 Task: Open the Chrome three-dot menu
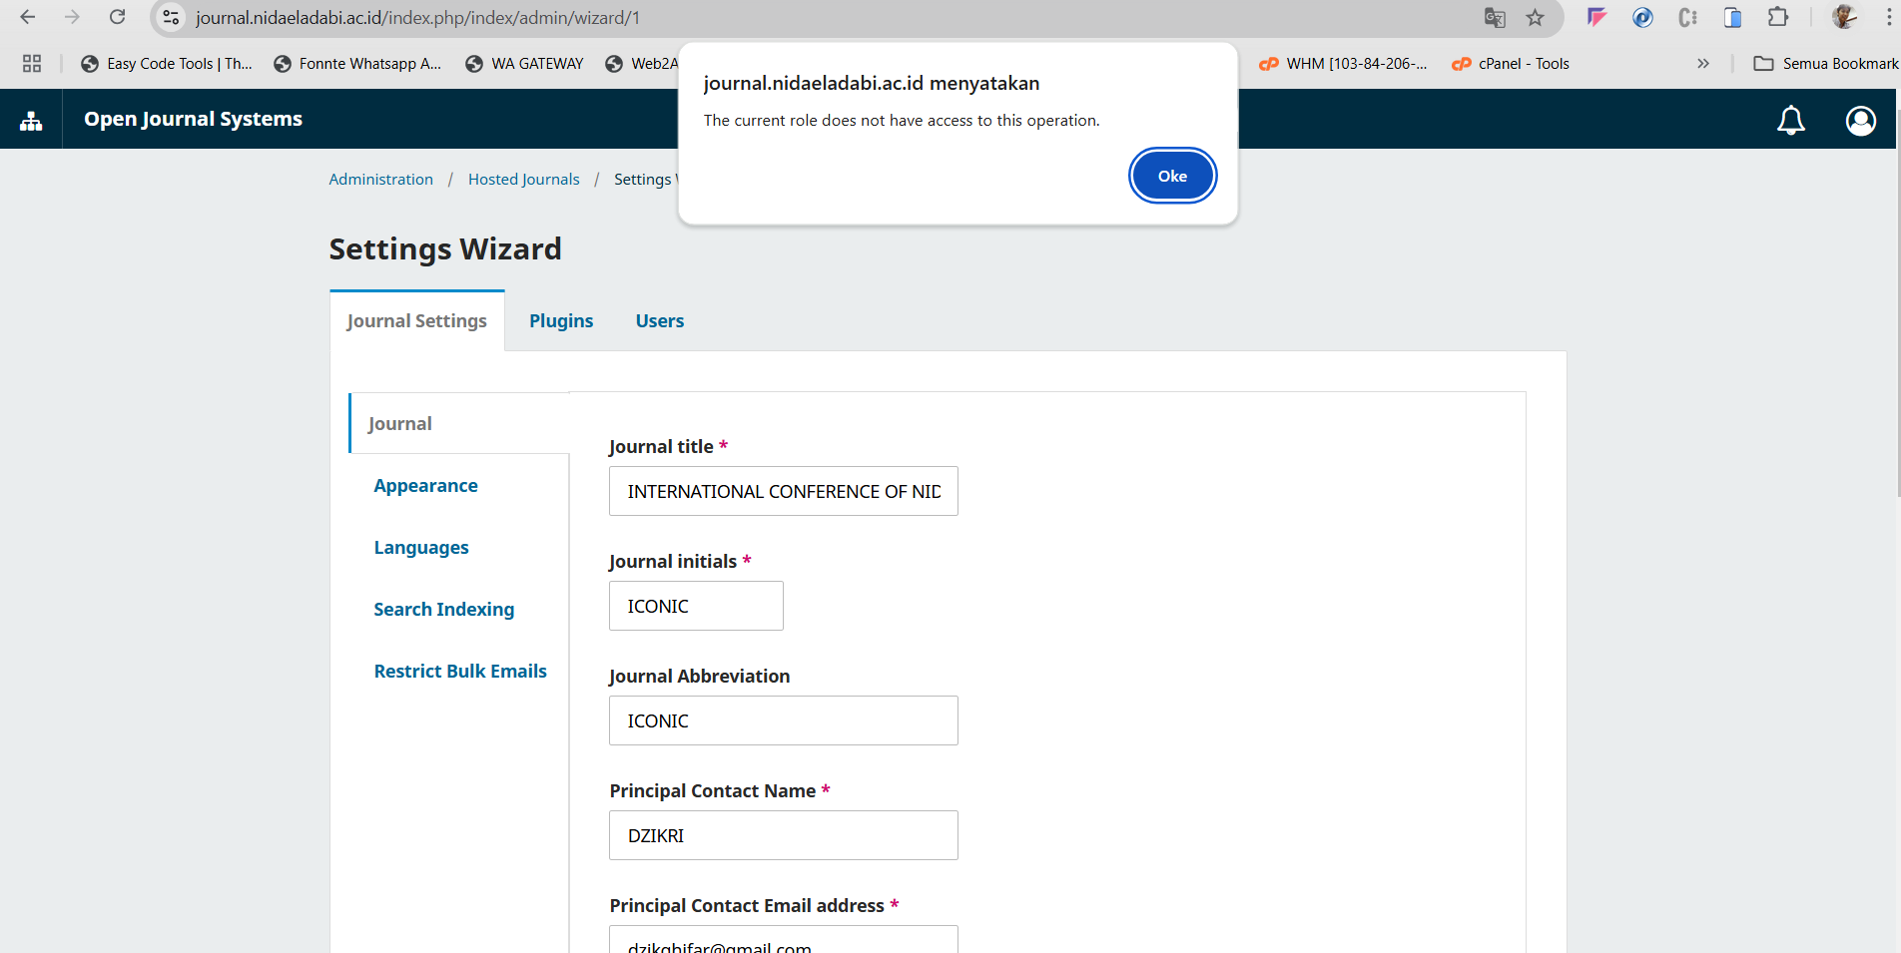click(x=1889, y=17)
